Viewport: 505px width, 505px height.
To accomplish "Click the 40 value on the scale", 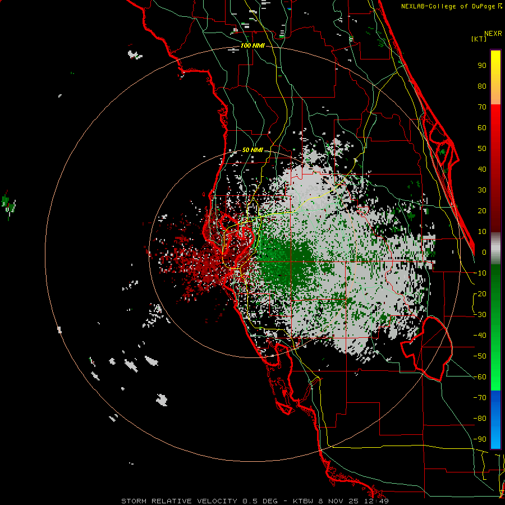I will click(482, 169).
